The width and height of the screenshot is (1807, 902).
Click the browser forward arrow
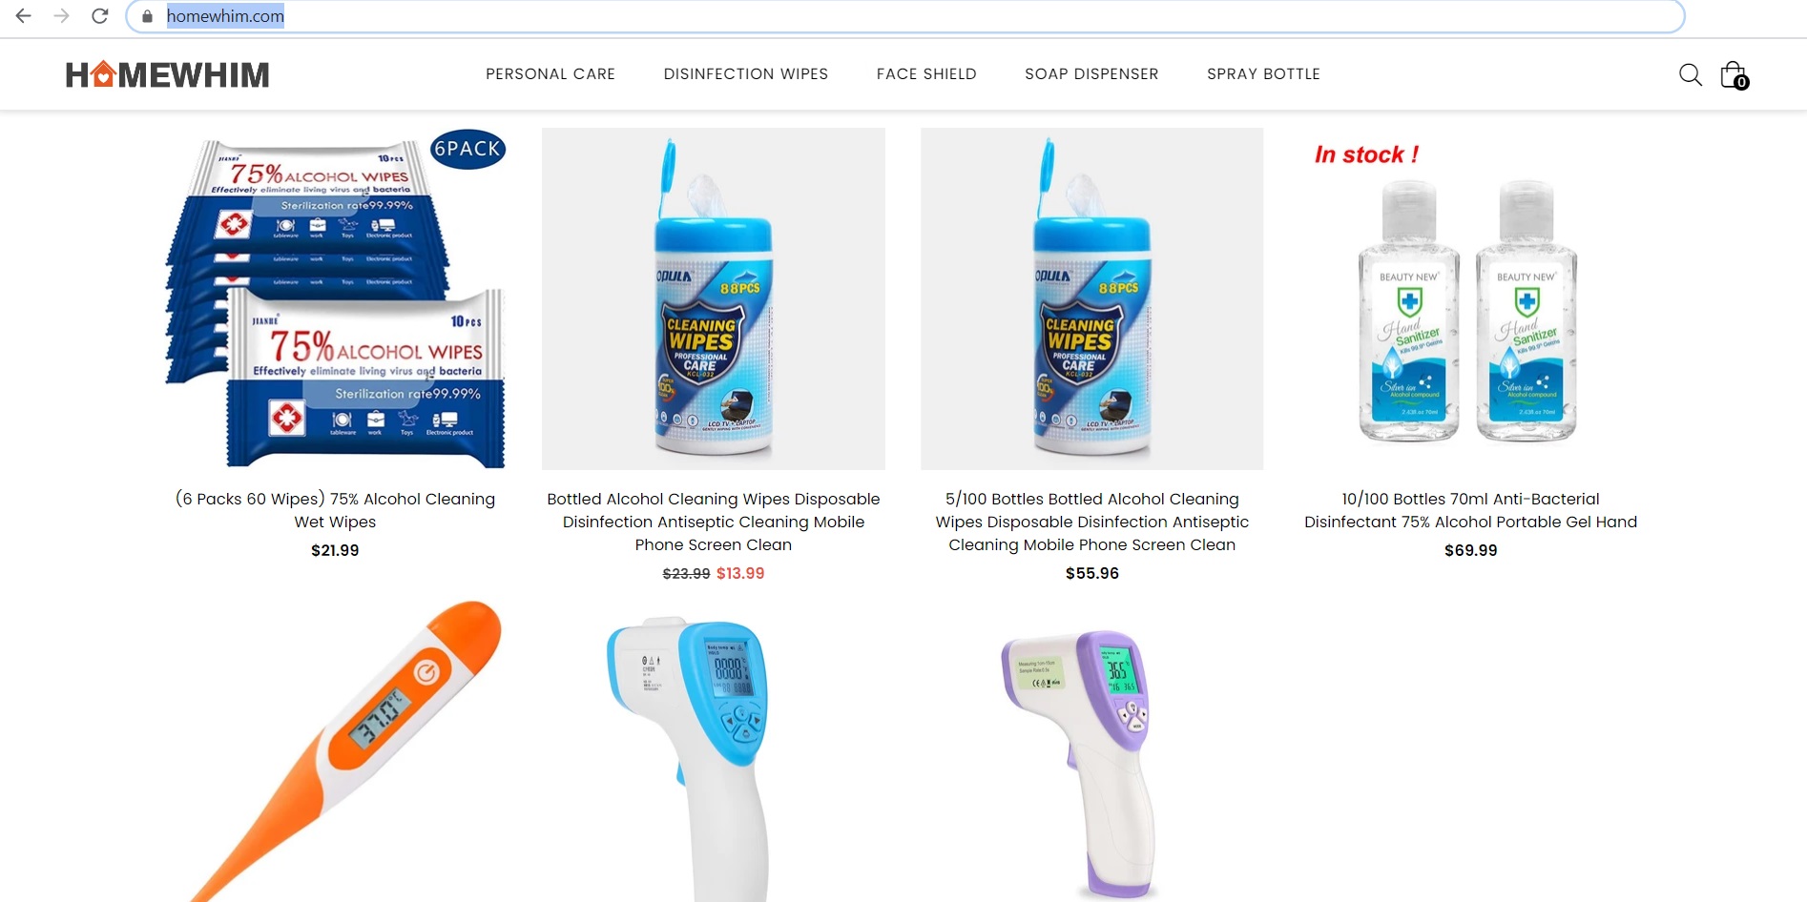62,16
